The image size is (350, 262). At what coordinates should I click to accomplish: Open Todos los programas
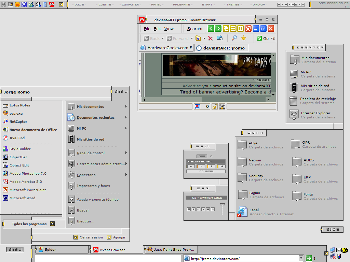coord(29,224)
